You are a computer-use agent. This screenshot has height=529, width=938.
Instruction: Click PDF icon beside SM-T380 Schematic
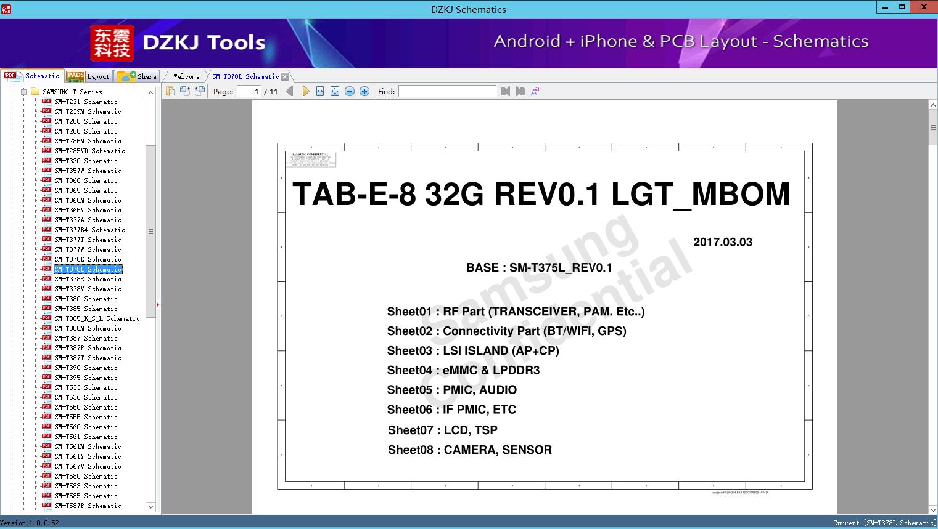pos(46,298)
